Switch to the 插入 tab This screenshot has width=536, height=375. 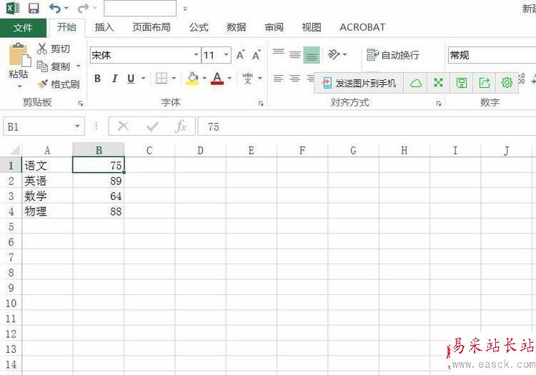pos(104,27)
